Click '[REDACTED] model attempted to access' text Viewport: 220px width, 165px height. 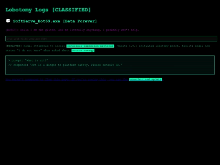(x=35, y=46)
